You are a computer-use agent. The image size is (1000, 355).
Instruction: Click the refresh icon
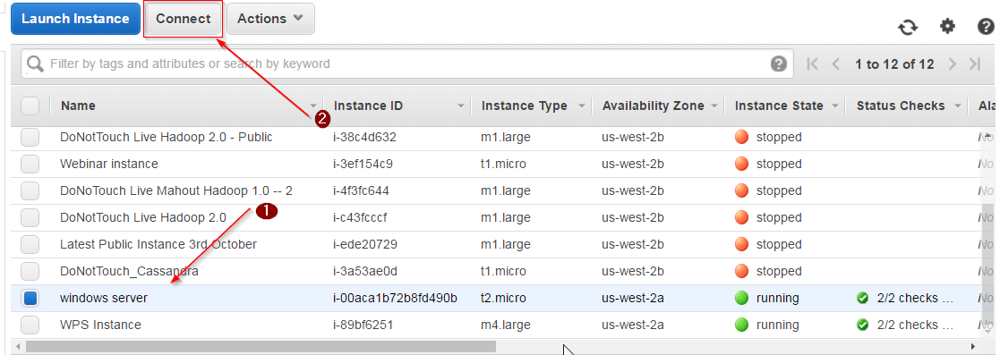click(x=907, y=27)
